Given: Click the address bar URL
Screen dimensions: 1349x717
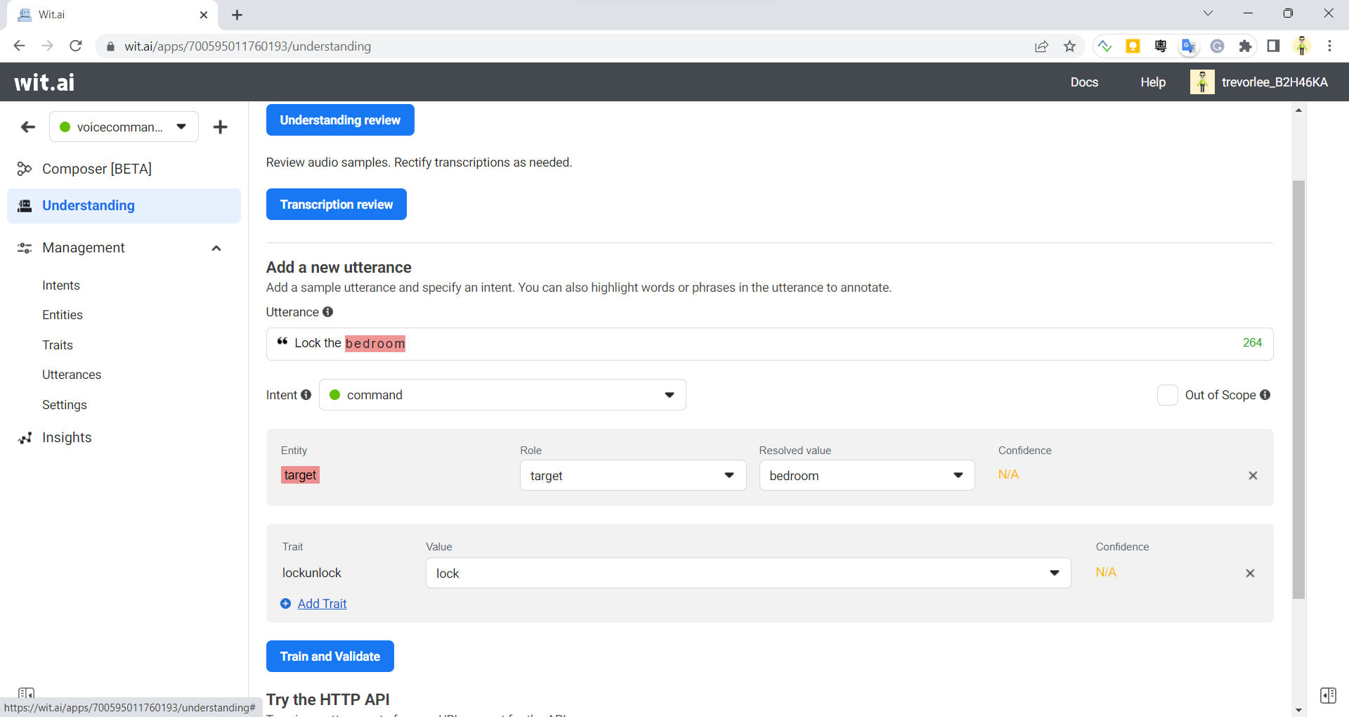Looking at the screenshot, I should coord(248,46).
